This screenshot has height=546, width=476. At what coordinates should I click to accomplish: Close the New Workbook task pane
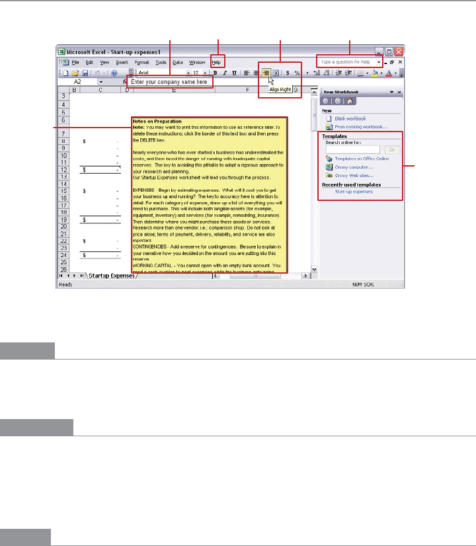coord(399,93)
